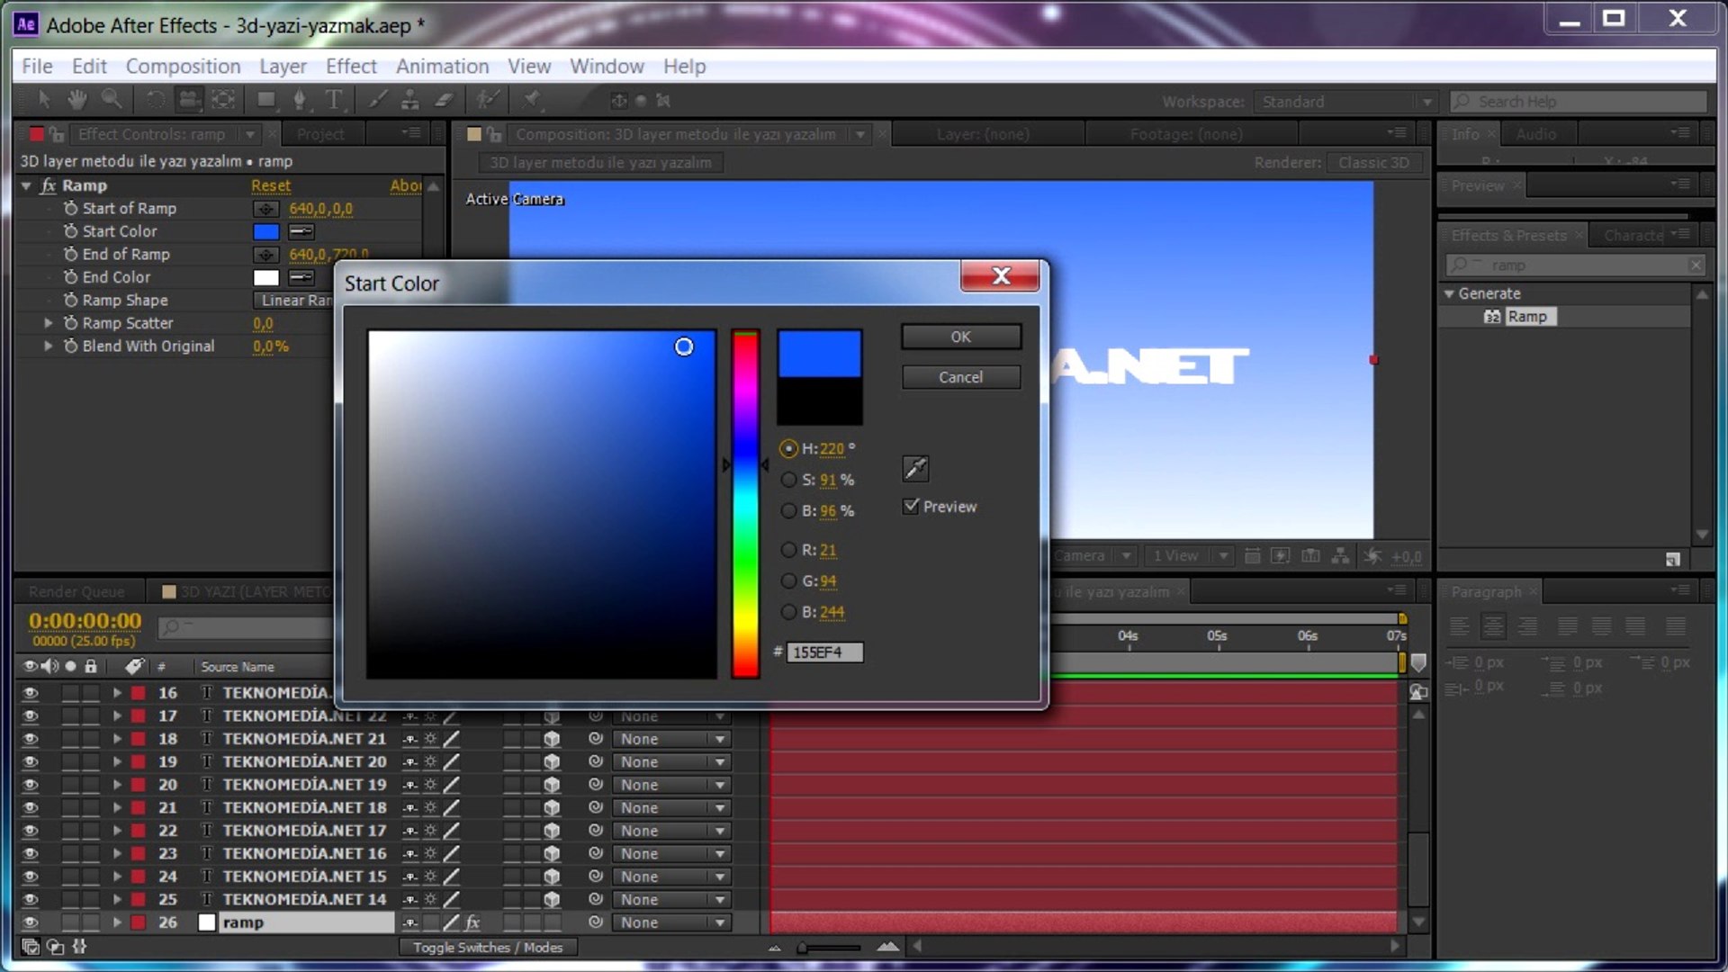1728x972 pixels.
Task: Uncheck the Preview checkbox
Action: pyautogui.click(x=911, y=506)
